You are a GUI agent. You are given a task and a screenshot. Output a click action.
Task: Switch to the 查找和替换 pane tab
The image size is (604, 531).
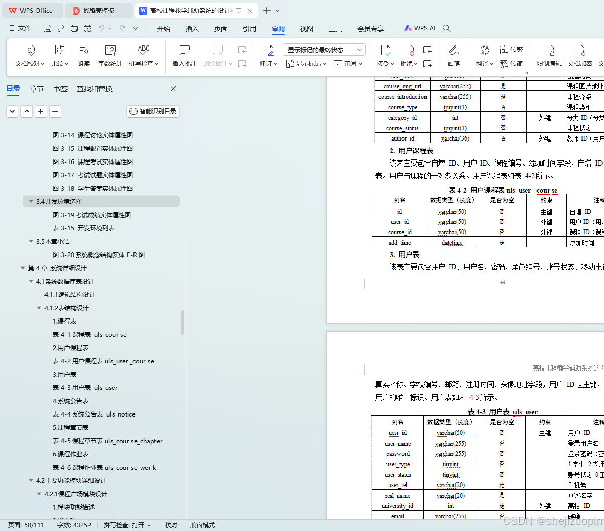point(95,89)
